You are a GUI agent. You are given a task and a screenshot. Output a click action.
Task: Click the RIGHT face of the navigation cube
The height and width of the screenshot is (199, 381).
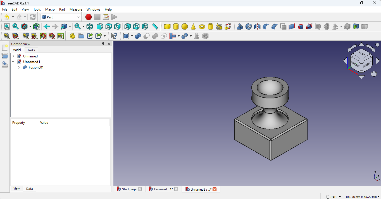368,64
